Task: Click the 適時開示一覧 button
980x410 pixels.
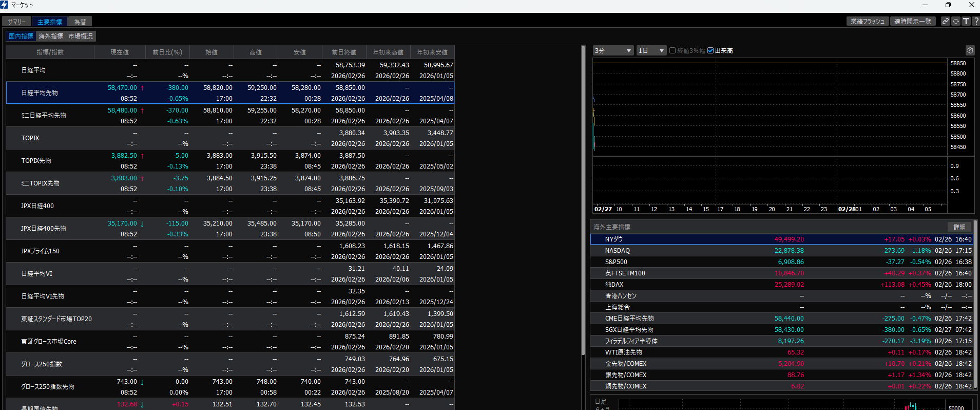Action: 912,21
